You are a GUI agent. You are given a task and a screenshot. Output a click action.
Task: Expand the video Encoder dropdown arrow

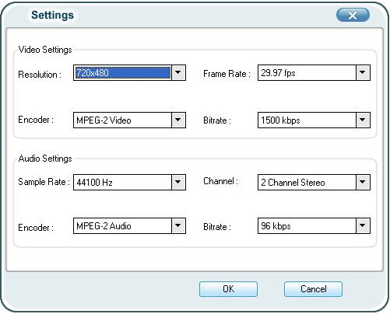click(178, 120)
